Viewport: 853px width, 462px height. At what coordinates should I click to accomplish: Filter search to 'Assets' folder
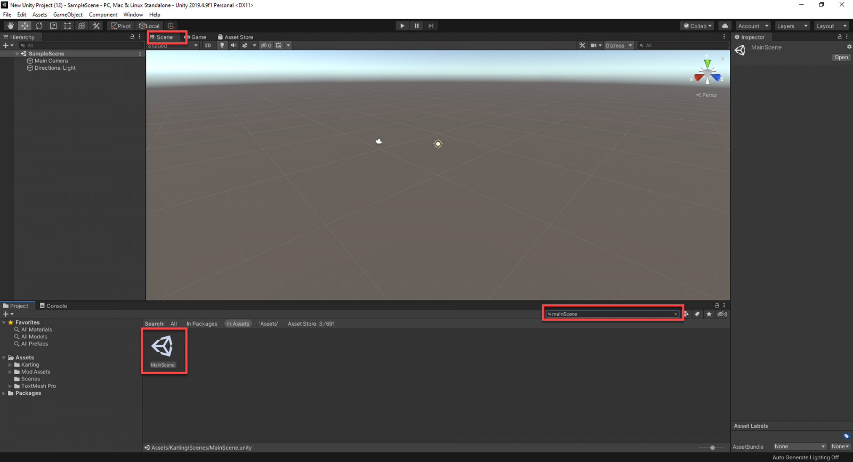coord(268,323)
